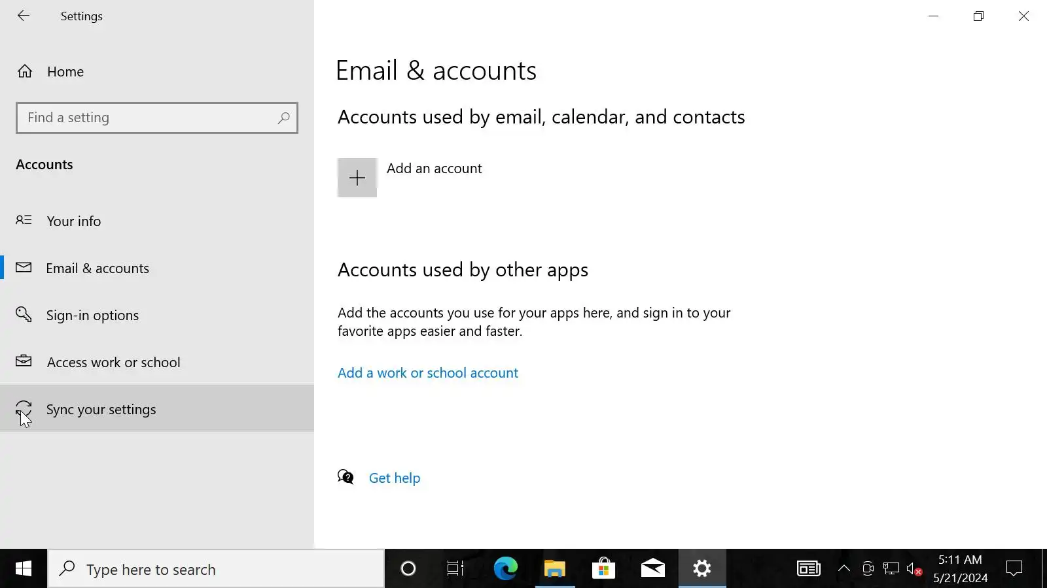Open Microsoft Store from taskbar
The height and width of the screenshot is (588, 1047).
click(x=603, y=569)
